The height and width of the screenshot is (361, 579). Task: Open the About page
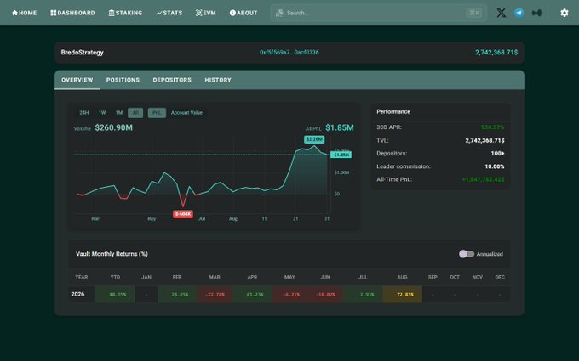tap(244, 13)
